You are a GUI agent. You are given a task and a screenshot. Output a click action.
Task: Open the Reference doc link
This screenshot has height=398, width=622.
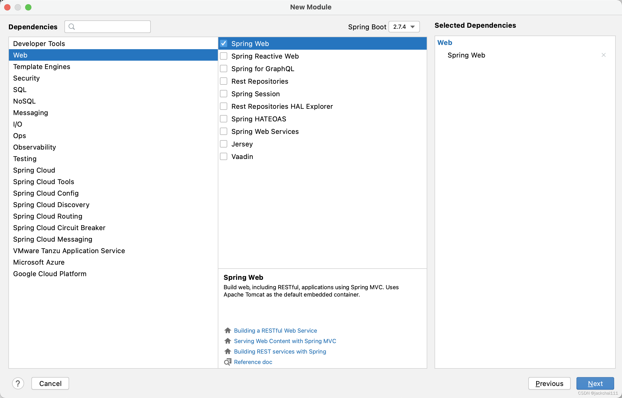tap(253, 362)
